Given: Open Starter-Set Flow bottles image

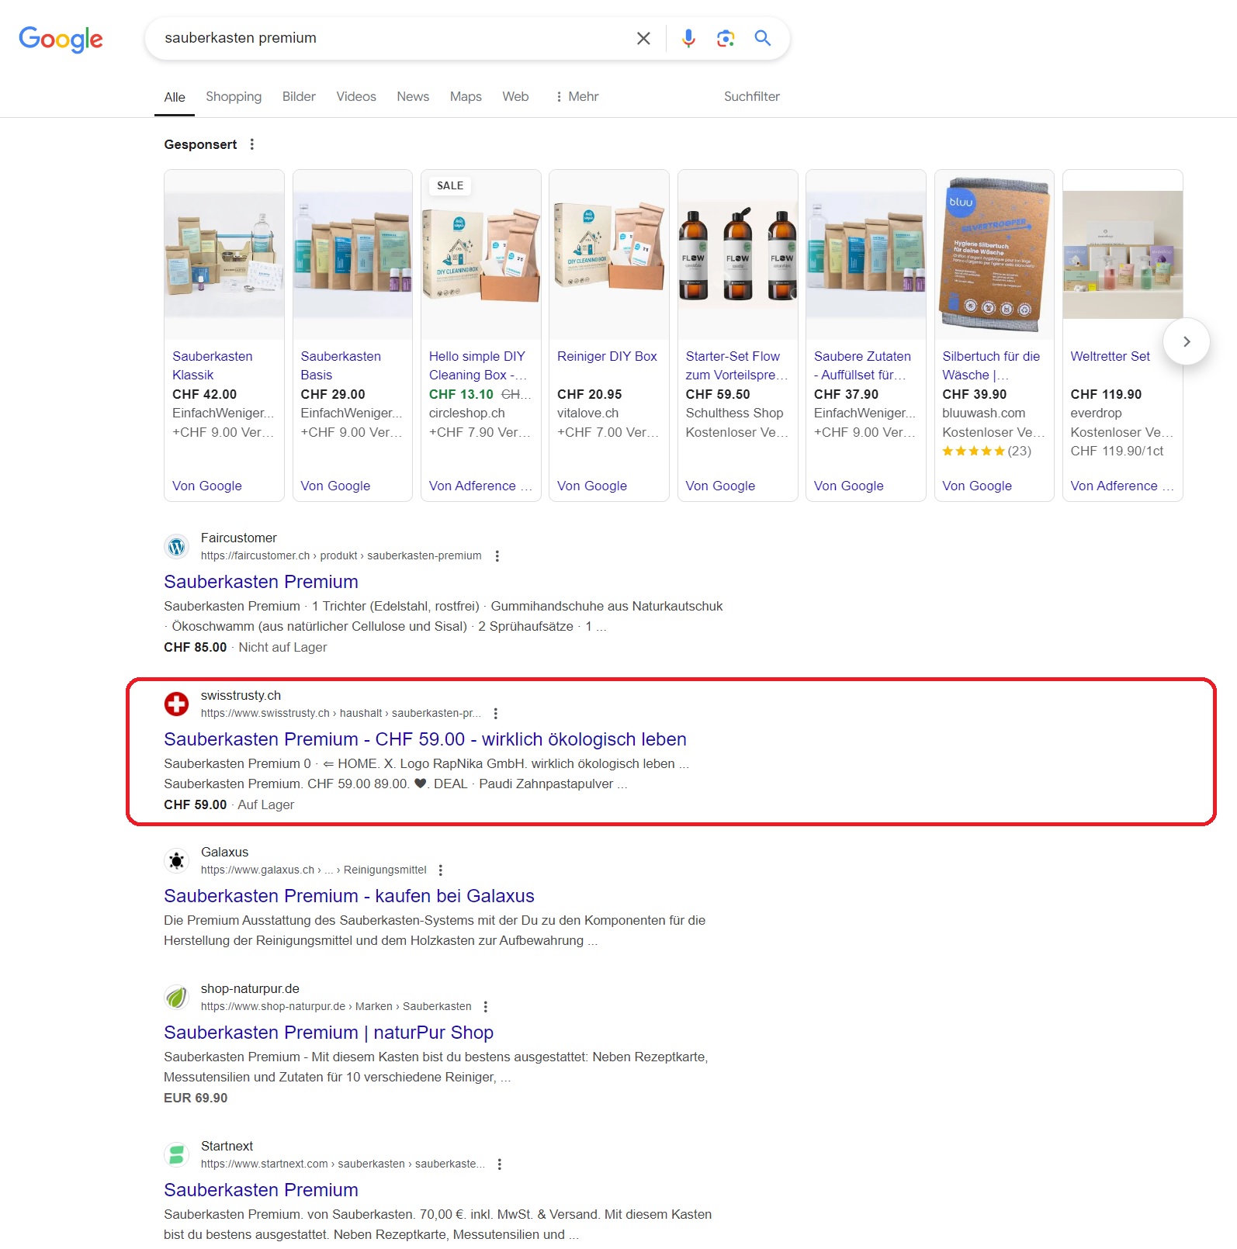Looking at the screenshot, I should point(738,254).
